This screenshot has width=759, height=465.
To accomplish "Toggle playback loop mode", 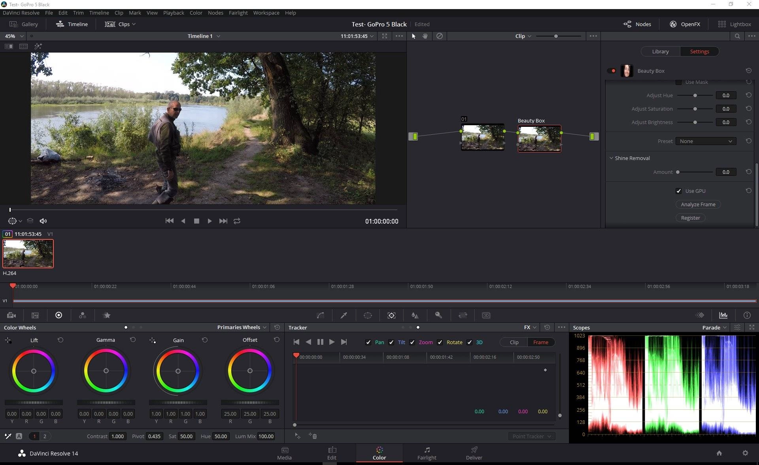I will pos(237,221).
